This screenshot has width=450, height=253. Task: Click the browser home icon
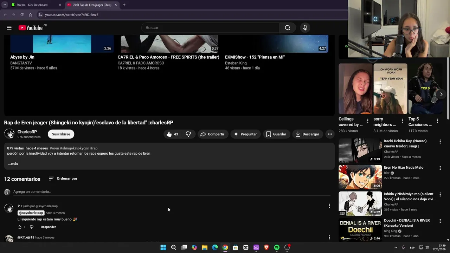[31, 15]
